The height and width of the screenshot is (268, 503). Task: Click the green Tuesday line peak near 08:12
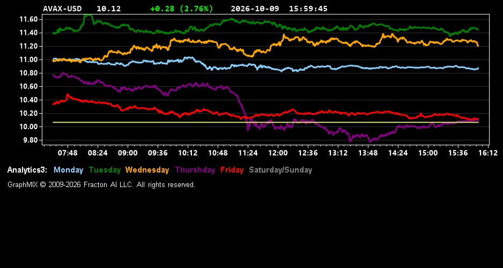(88, 16)
